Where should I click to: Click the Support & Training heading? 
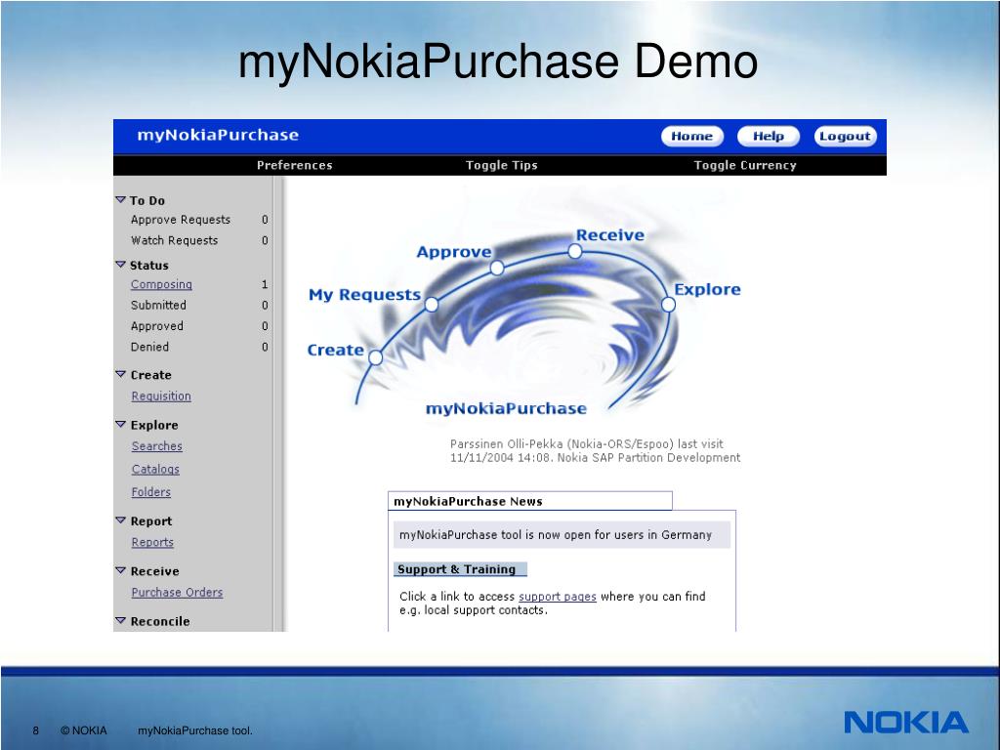tap(457, 569)
